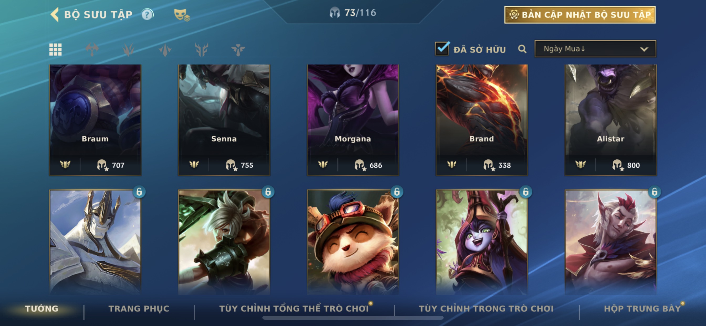The image size is (706, 326).
Task: Expand the sort dropdown chevron arrow
Action: (644, 49)
